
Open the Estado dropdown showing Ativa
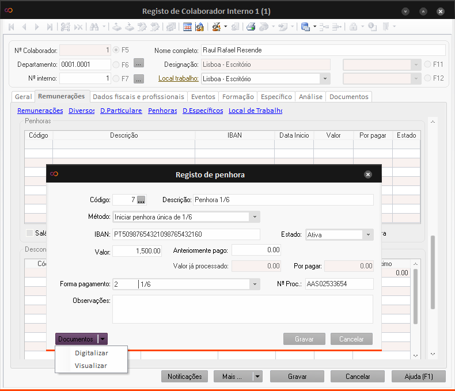tap(368, 234)
